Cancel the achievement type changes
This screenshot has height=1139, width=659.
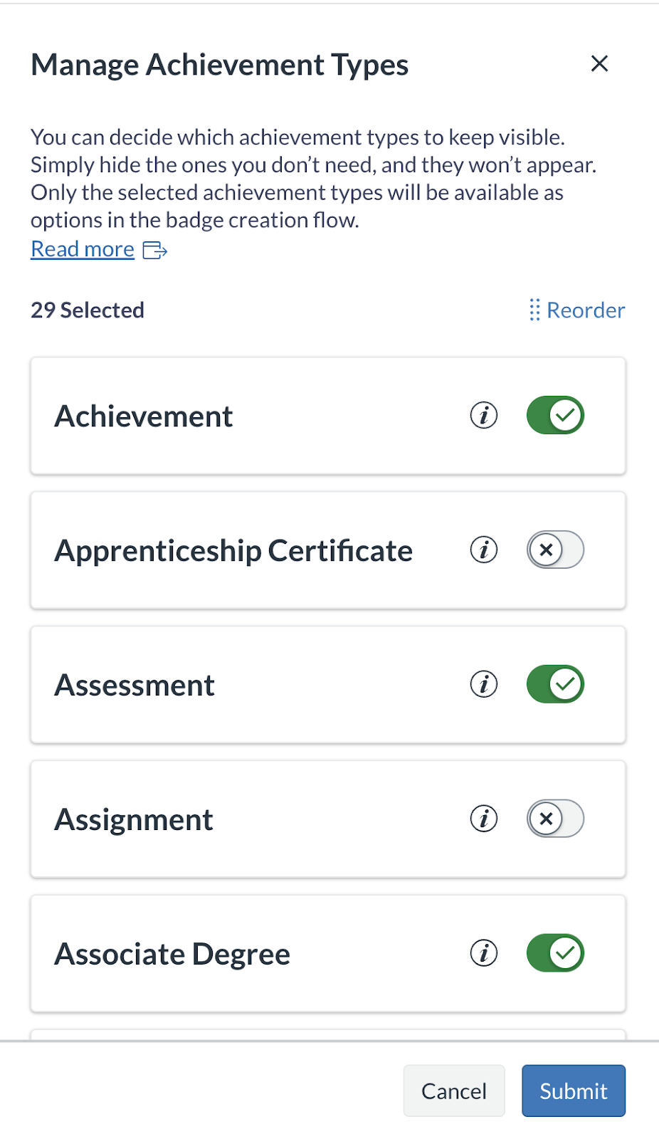click(454, 1091)
